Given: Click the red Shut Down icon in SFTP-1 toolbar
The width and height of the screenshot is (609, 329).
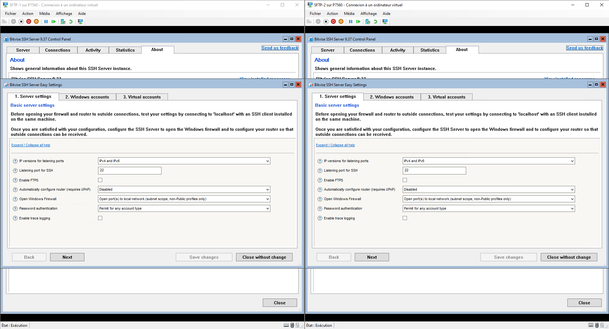Looking at the screenshot, I should tap(29, 22).
